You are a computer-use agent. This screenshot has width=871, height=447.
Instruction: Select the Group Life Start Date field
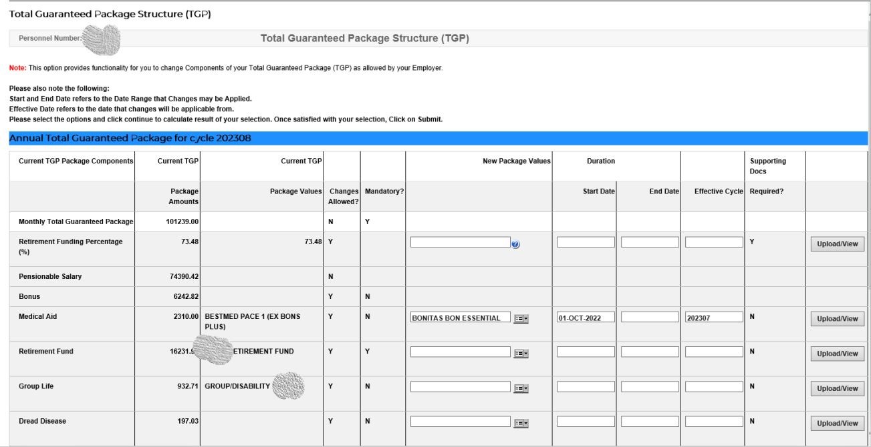tap(585, 387)
